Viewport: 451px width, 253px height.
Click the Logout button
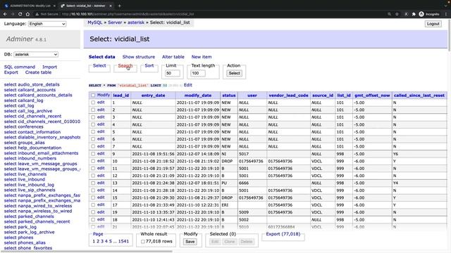[433, 24]
